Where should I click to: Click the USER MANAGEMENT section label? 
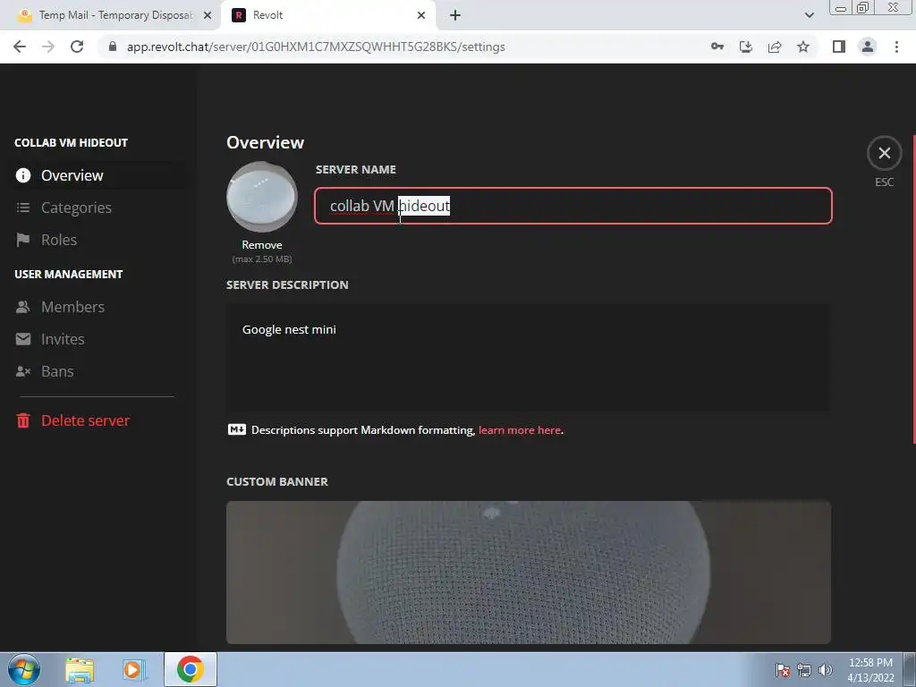click(x=68, y=274)
